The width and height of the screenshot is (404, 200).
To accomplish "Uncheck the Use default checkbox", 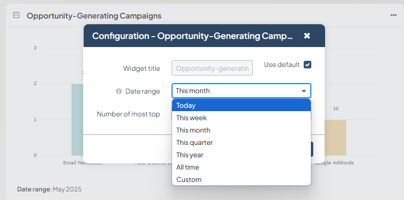I will [x=308, y=65].
